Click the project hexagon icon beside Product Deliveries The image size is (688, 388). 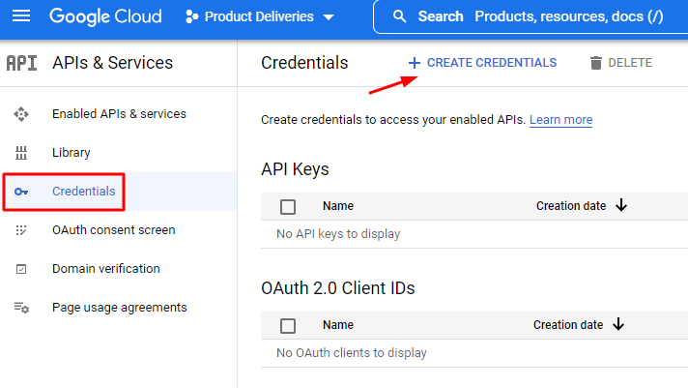coord(191,16)
